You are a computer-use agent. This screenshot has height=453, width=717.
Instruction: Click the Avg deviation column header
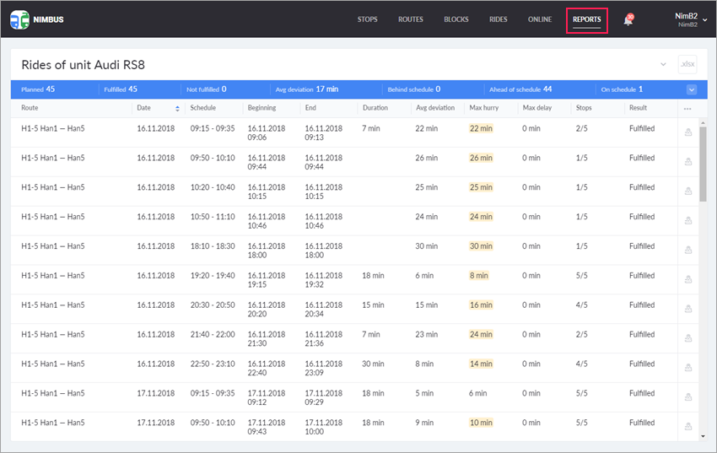434,108
